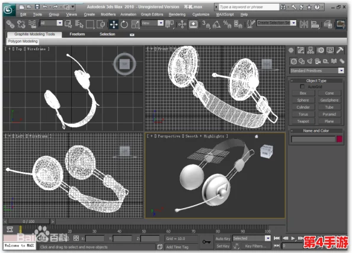The width and height of the screenshot is (352, 253).
Task: Open the Mirror tool in toolbar
Action: (304, 24)
